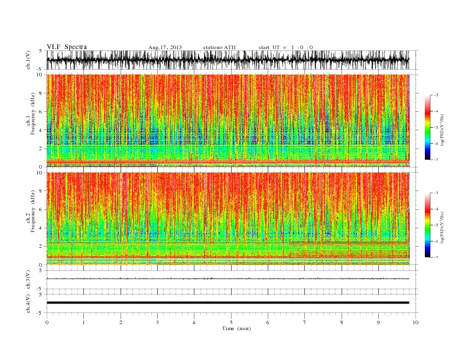Image resolution: width=468 pixels, height=362 pixels.
Task: Click the time axis tick label "1"
Action: tap(83, 322)
